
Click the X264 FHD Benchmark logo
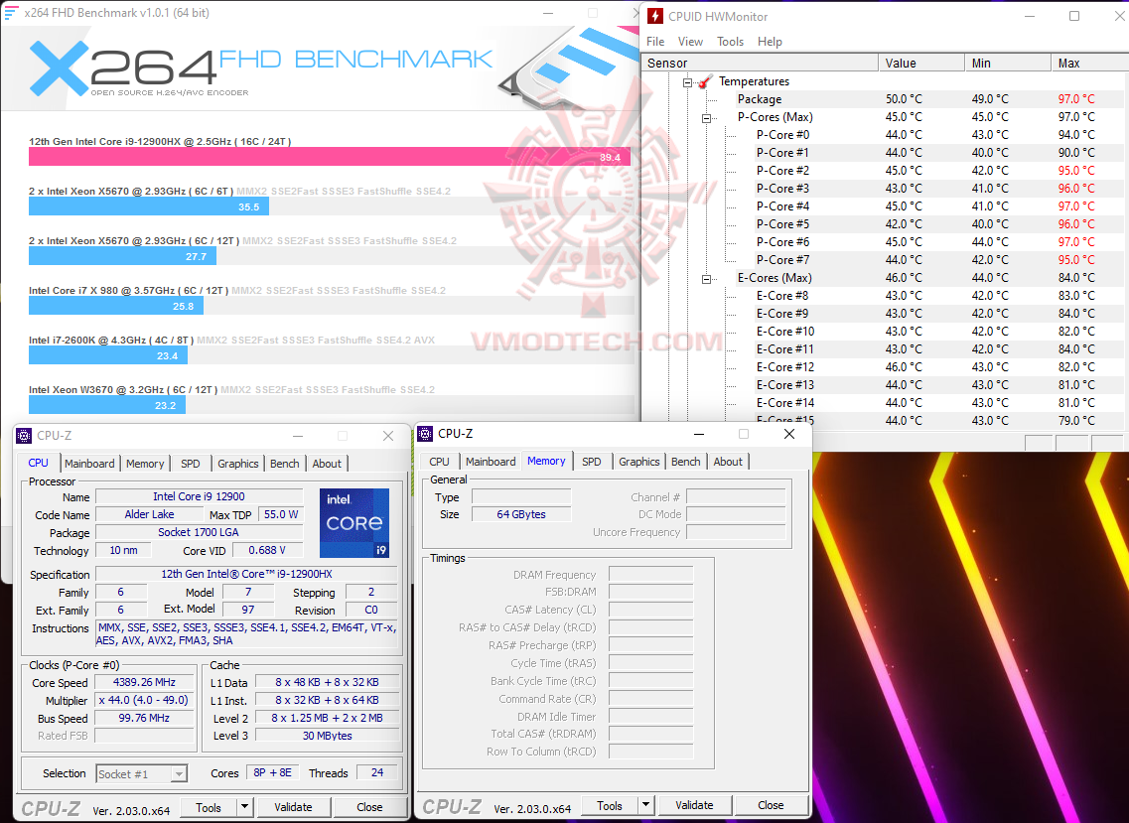[260, 69]
